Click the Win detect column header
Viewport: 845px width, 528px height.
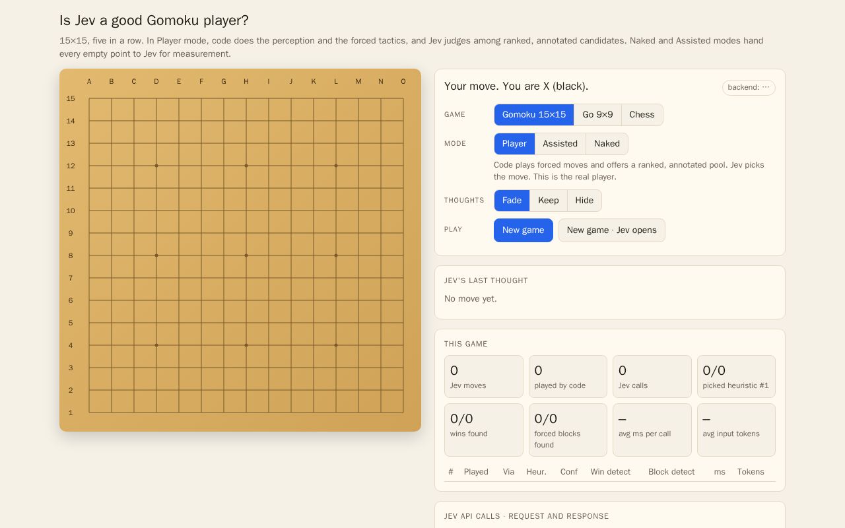click(611, 472)
